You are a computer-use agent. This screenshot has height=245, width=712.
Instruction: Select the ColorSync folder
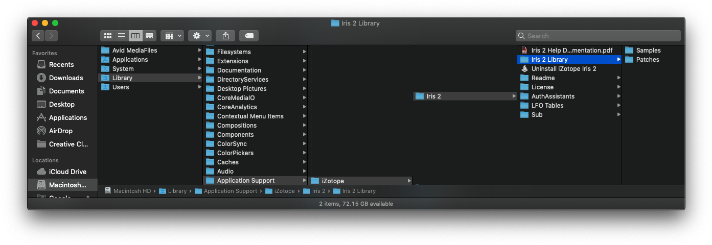click(x=256, y=143)
